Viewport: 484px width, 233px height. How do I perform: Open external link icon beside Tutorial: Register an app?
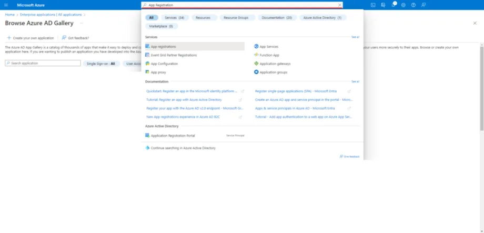point(240,100)
